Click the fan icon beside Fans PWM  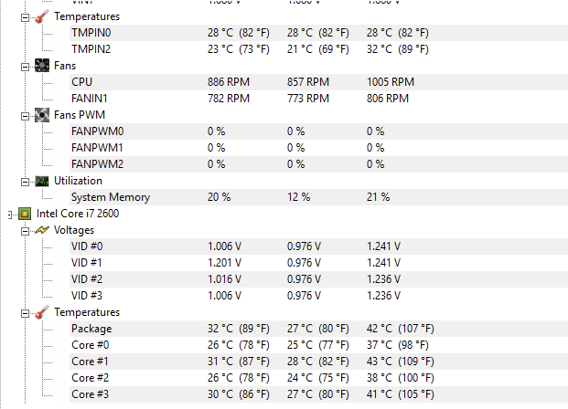tap(42, 115)
